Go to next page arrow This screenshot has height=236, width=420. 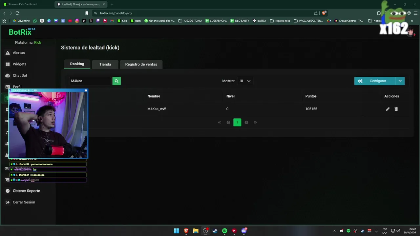point(246,122)
